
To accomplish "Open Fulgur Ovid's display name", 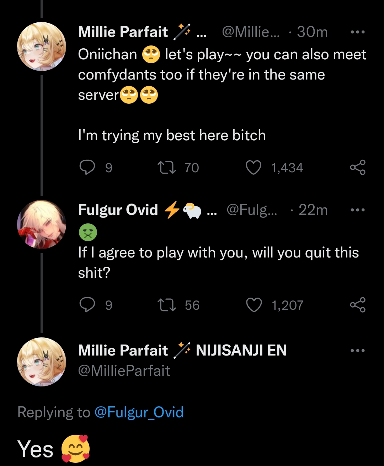I will pos(118,210).
